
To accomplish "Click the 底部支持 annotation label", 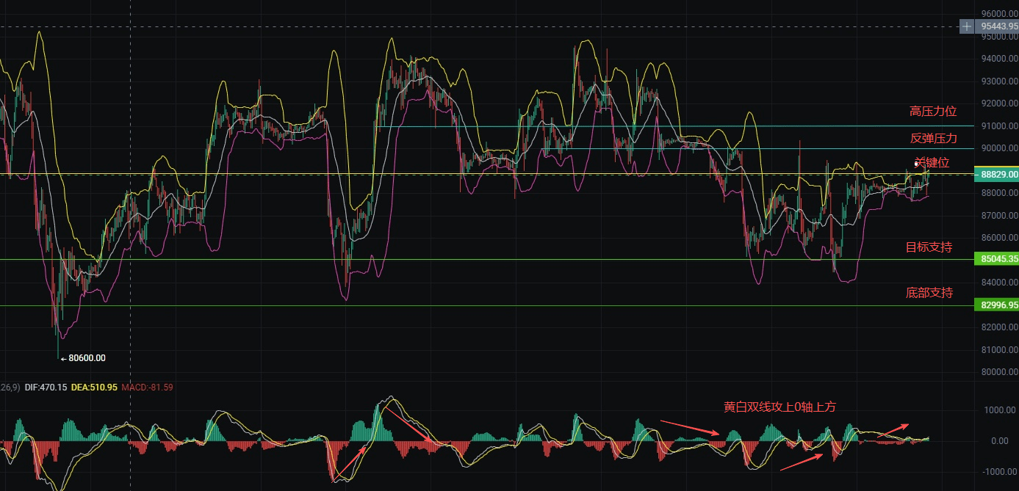I will (x=929, y=293).
